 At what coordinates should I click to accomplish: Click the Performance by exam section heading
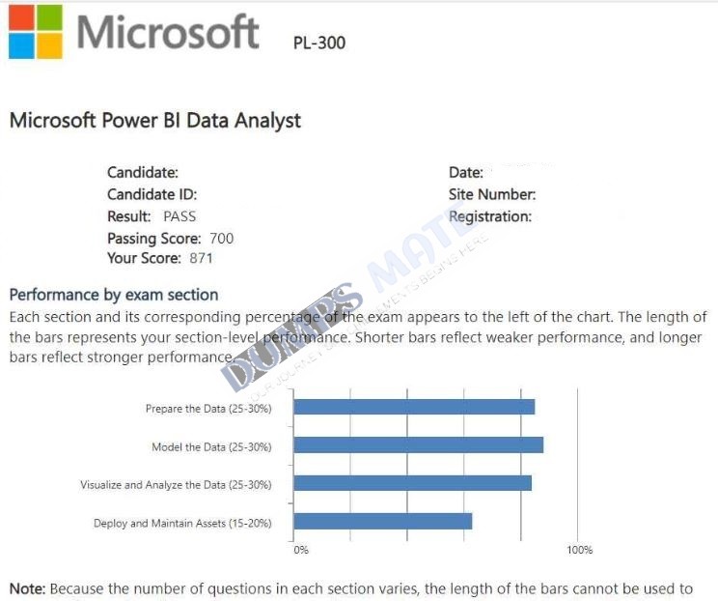click(x=114, y=295)
